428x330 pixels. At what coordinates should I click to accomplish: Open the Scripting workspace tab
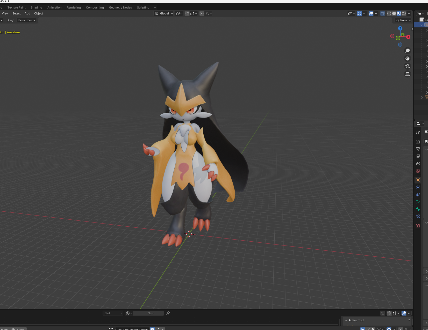tap(143, 7)
